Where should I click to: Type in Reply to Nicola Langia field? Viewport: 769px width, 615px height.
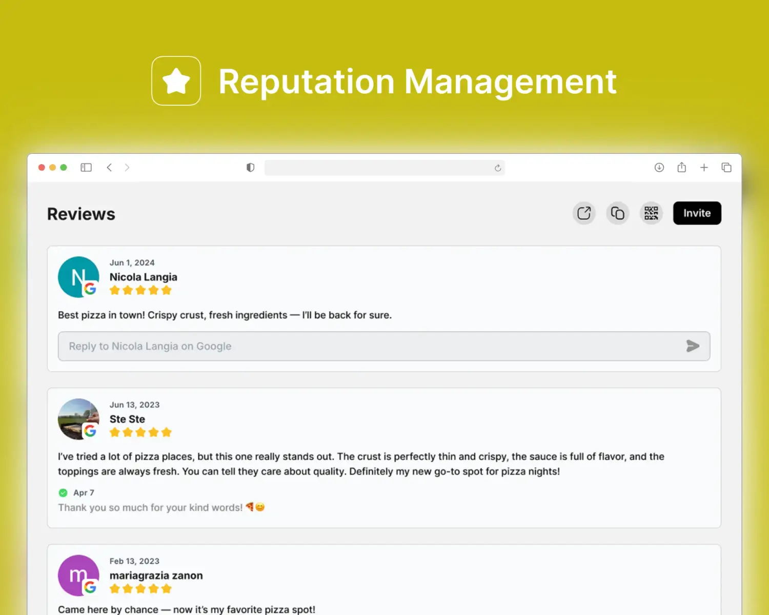click(369, 346)
